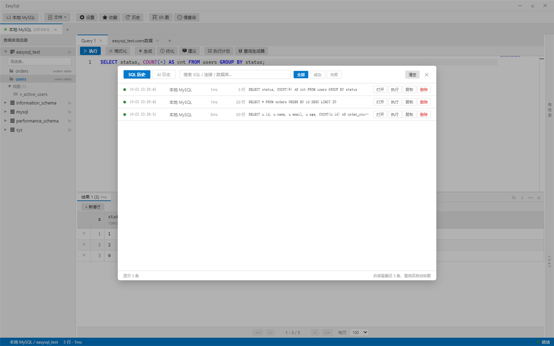Click 复制 for the orders ORDER BY query
This screenshot has width=554, height=346.
pyautogui.click(x=409, y=102)
